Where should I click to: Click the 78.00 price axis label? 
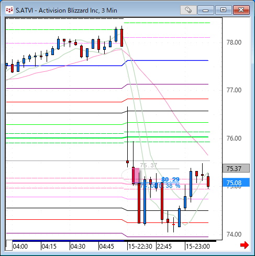click(234, 42)
